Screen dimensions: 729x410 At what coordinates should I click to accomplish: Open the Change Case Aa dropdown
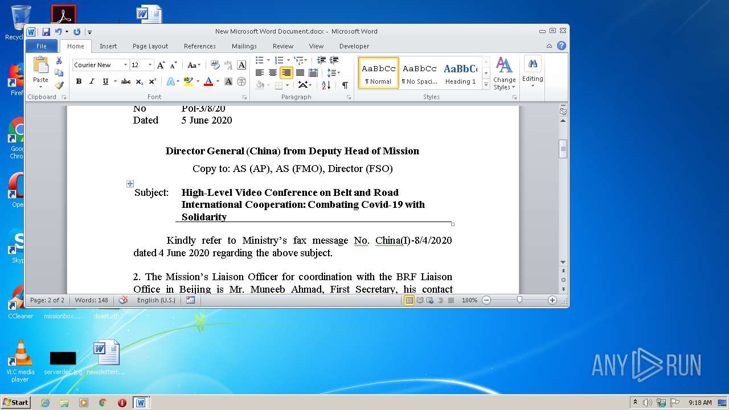pos(194,65)
